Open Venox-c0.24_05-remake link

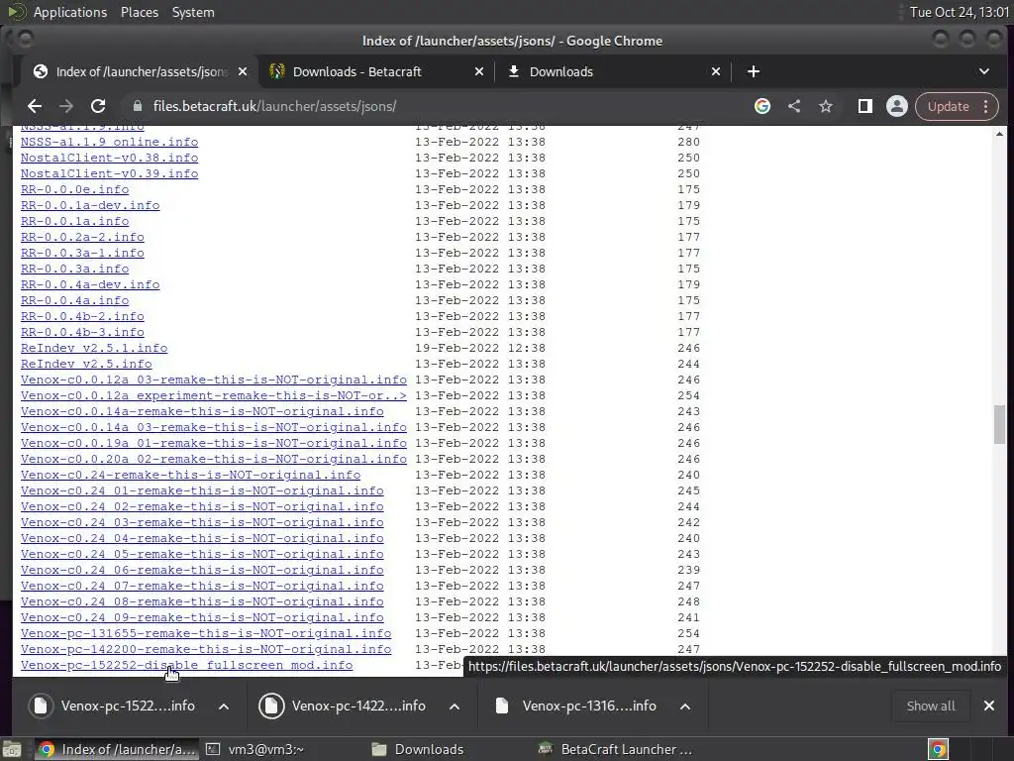pyautogui.click(x=202, y=554)
